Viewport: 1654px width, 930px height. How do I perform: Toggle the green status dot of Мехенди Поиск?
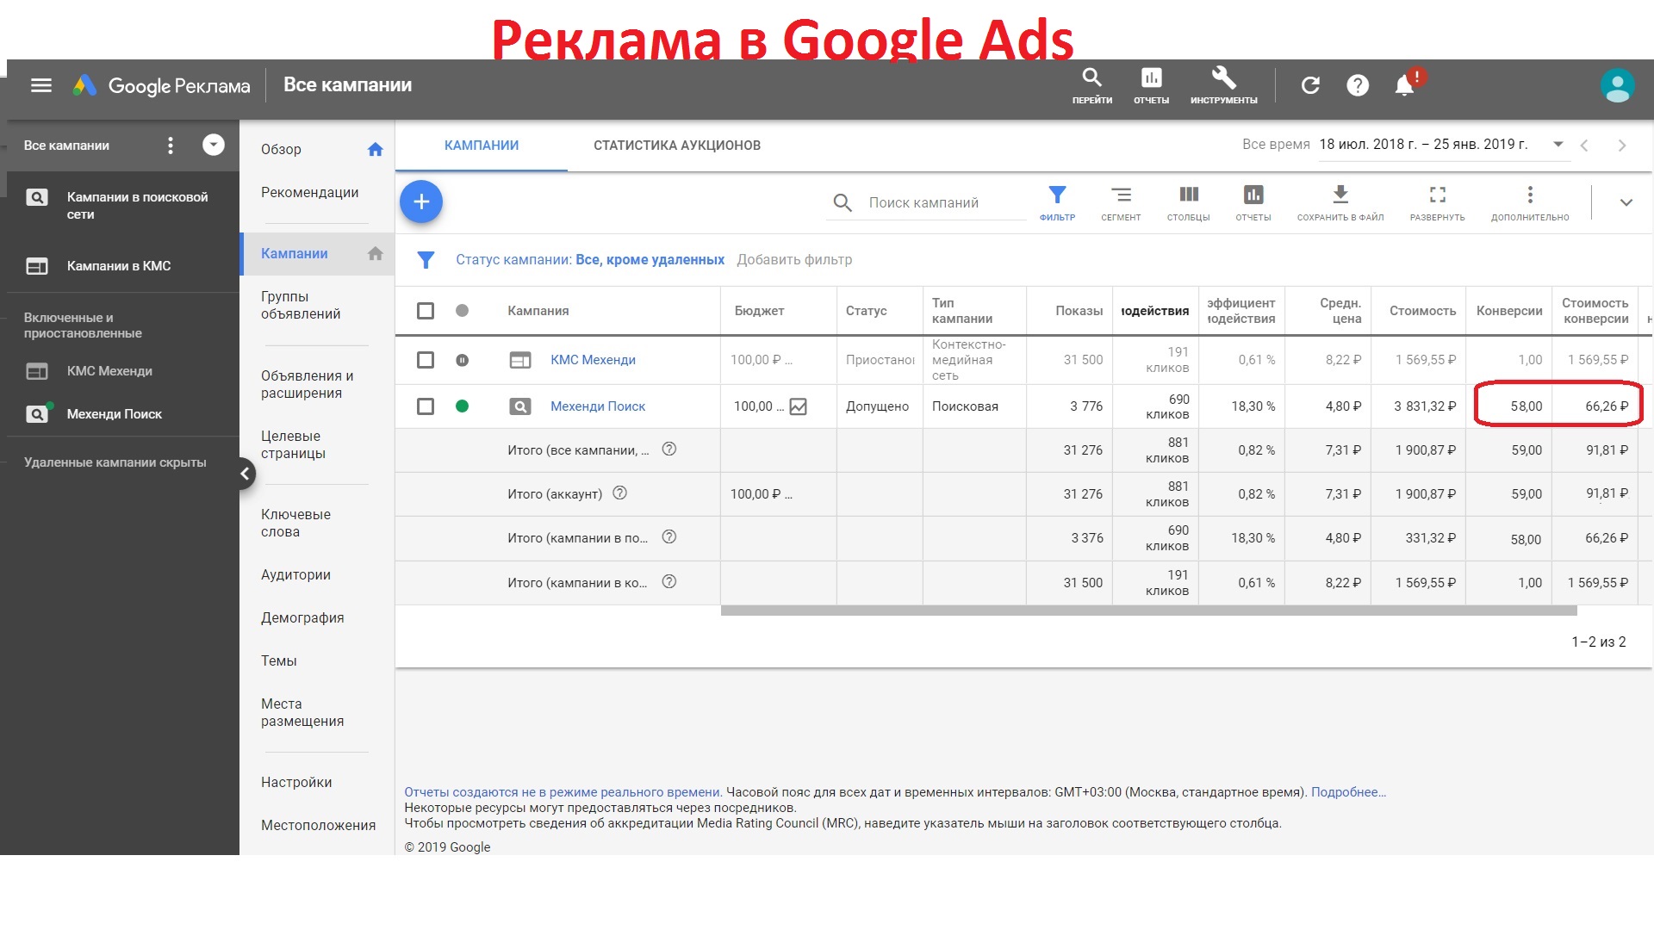click(x=462, y=406)
